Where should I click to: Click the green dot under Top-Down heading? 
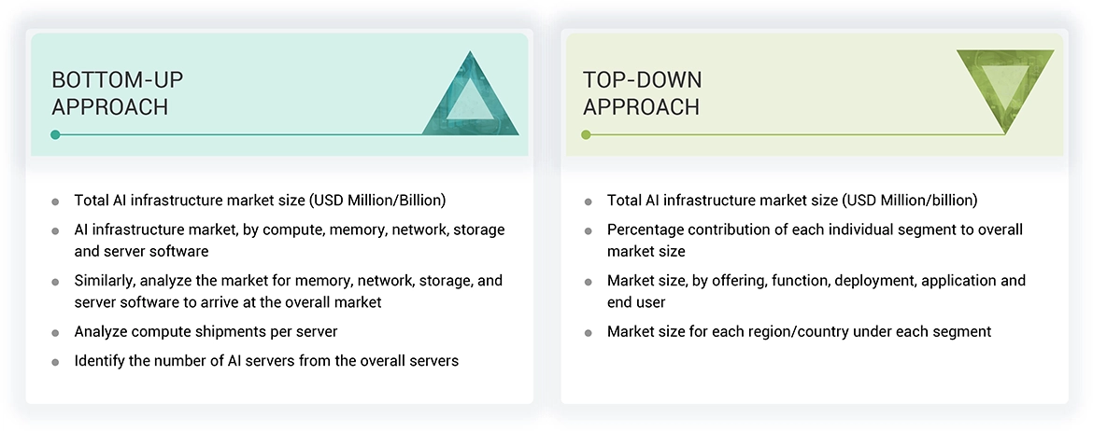pos(587,134)
